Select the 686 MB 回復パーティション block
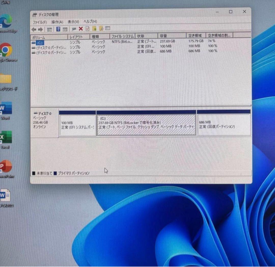The image size is (275, 267). (224, 124)
